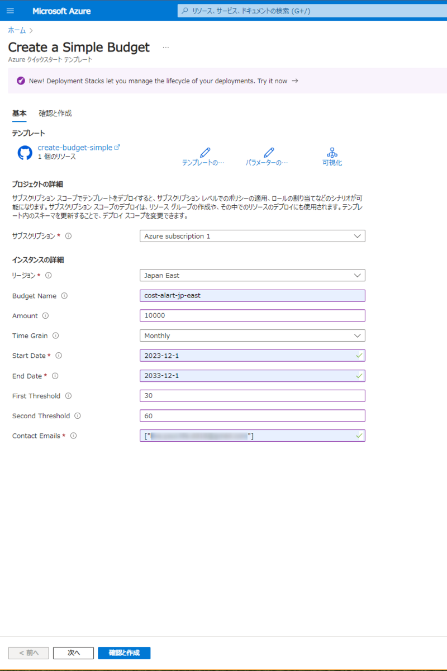Click the 次へ button
Image resolution: width=447 pixels, height=671 pixels.
point(73,653)
